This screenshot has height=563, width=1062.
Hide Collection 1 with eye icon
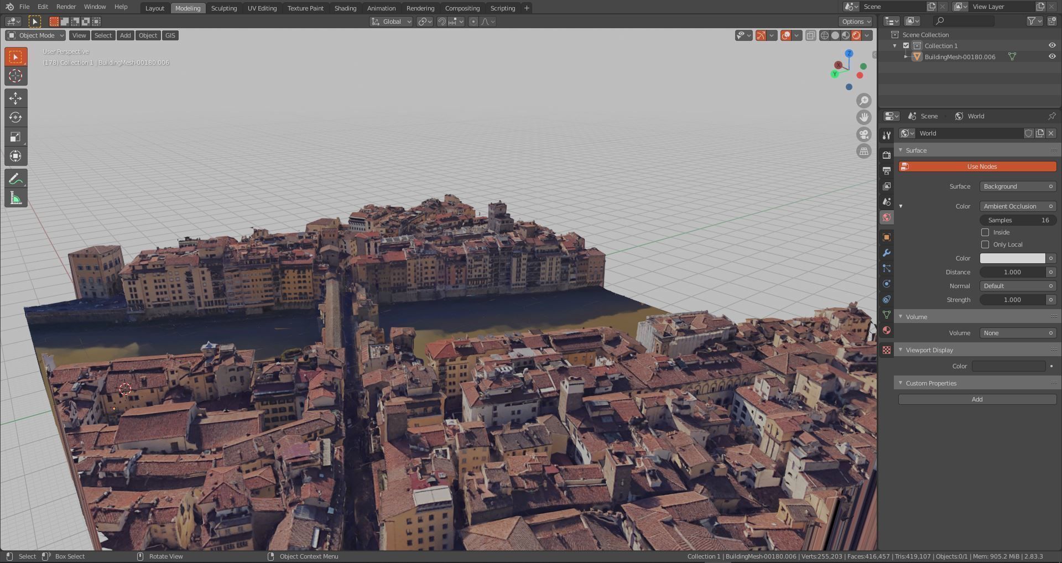(1052, 46)
